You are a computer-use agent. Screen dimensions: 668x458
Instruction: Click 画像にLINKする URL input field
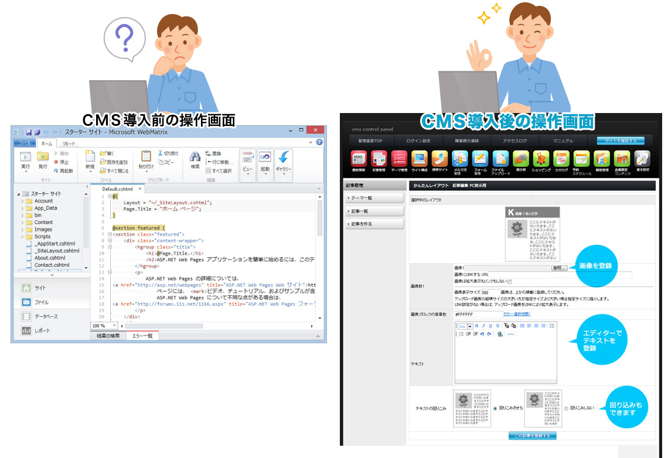[x=561, y=275]
